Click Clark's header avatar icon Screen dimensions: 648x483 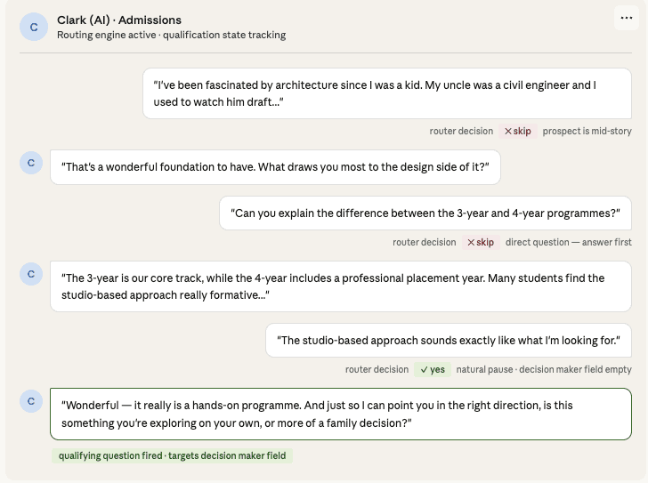point(34,28)
